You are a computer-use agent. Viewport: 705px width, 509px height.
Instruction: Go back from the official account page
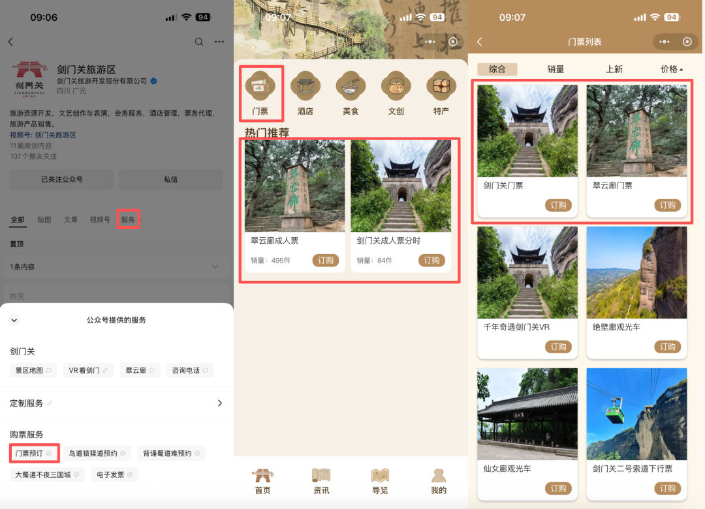[11, 42]
